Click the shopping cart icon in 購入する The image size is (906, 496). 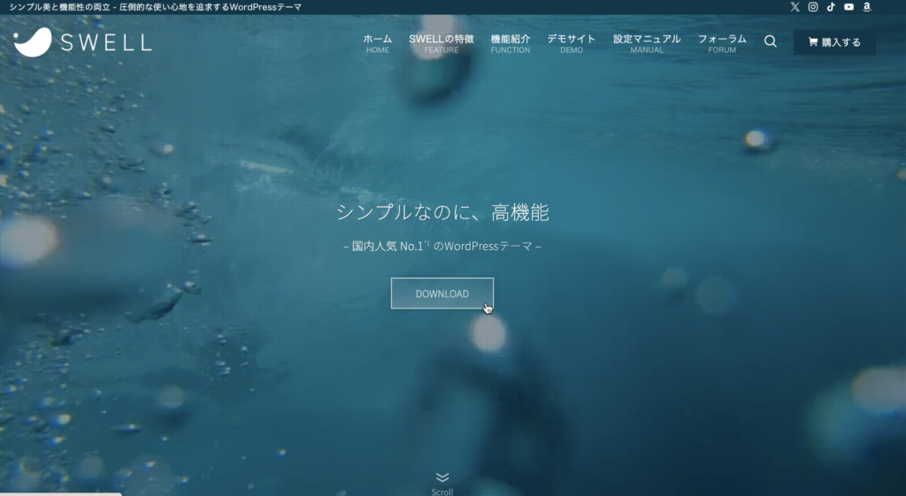[x=812, y=42]
